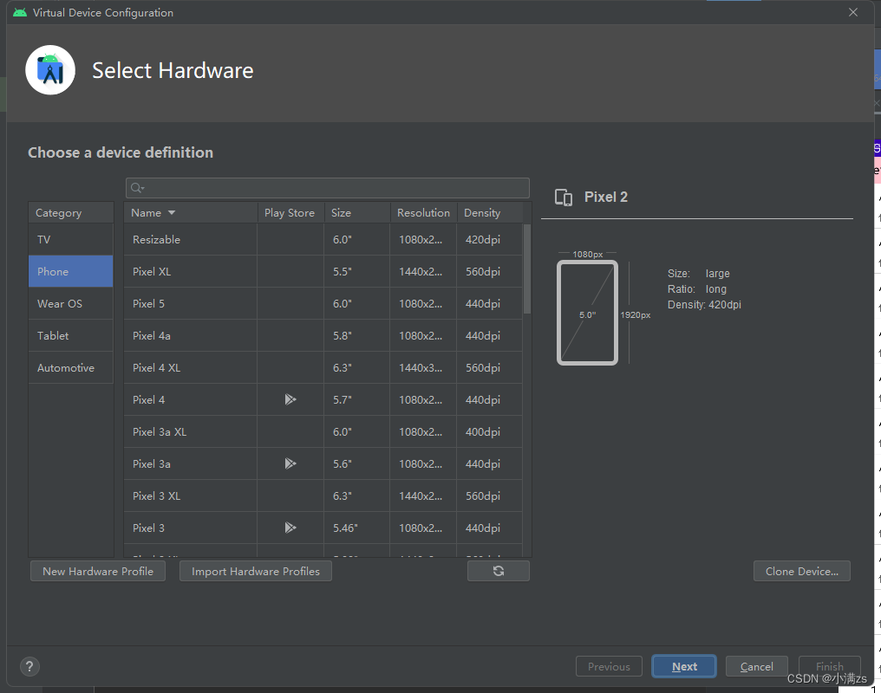Click the device list vertical scrollbar
The width and height of the screenshot is (881, 693).
(527, 269)
